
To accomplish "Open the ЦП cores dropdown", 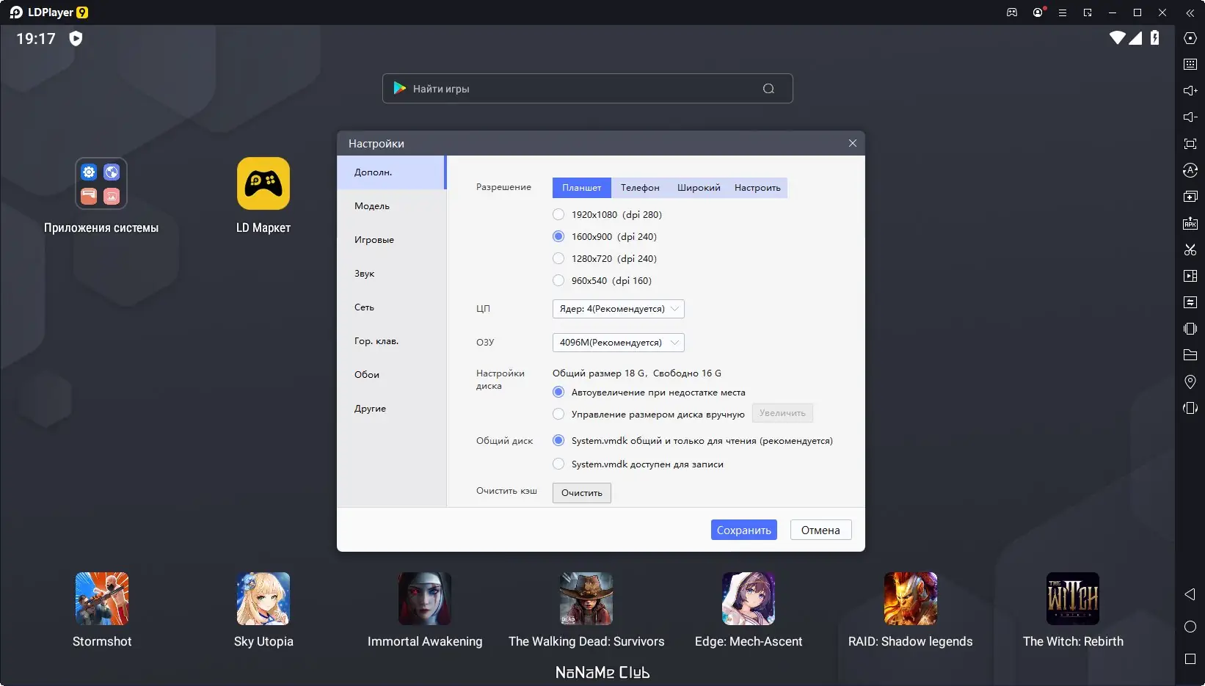I will [618, 309].
